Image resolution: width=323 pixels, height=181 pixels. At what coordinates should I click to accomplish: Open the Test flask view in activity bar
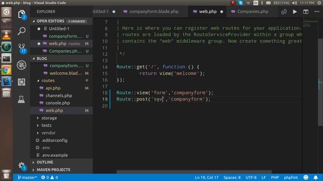[x=21, y=99]
